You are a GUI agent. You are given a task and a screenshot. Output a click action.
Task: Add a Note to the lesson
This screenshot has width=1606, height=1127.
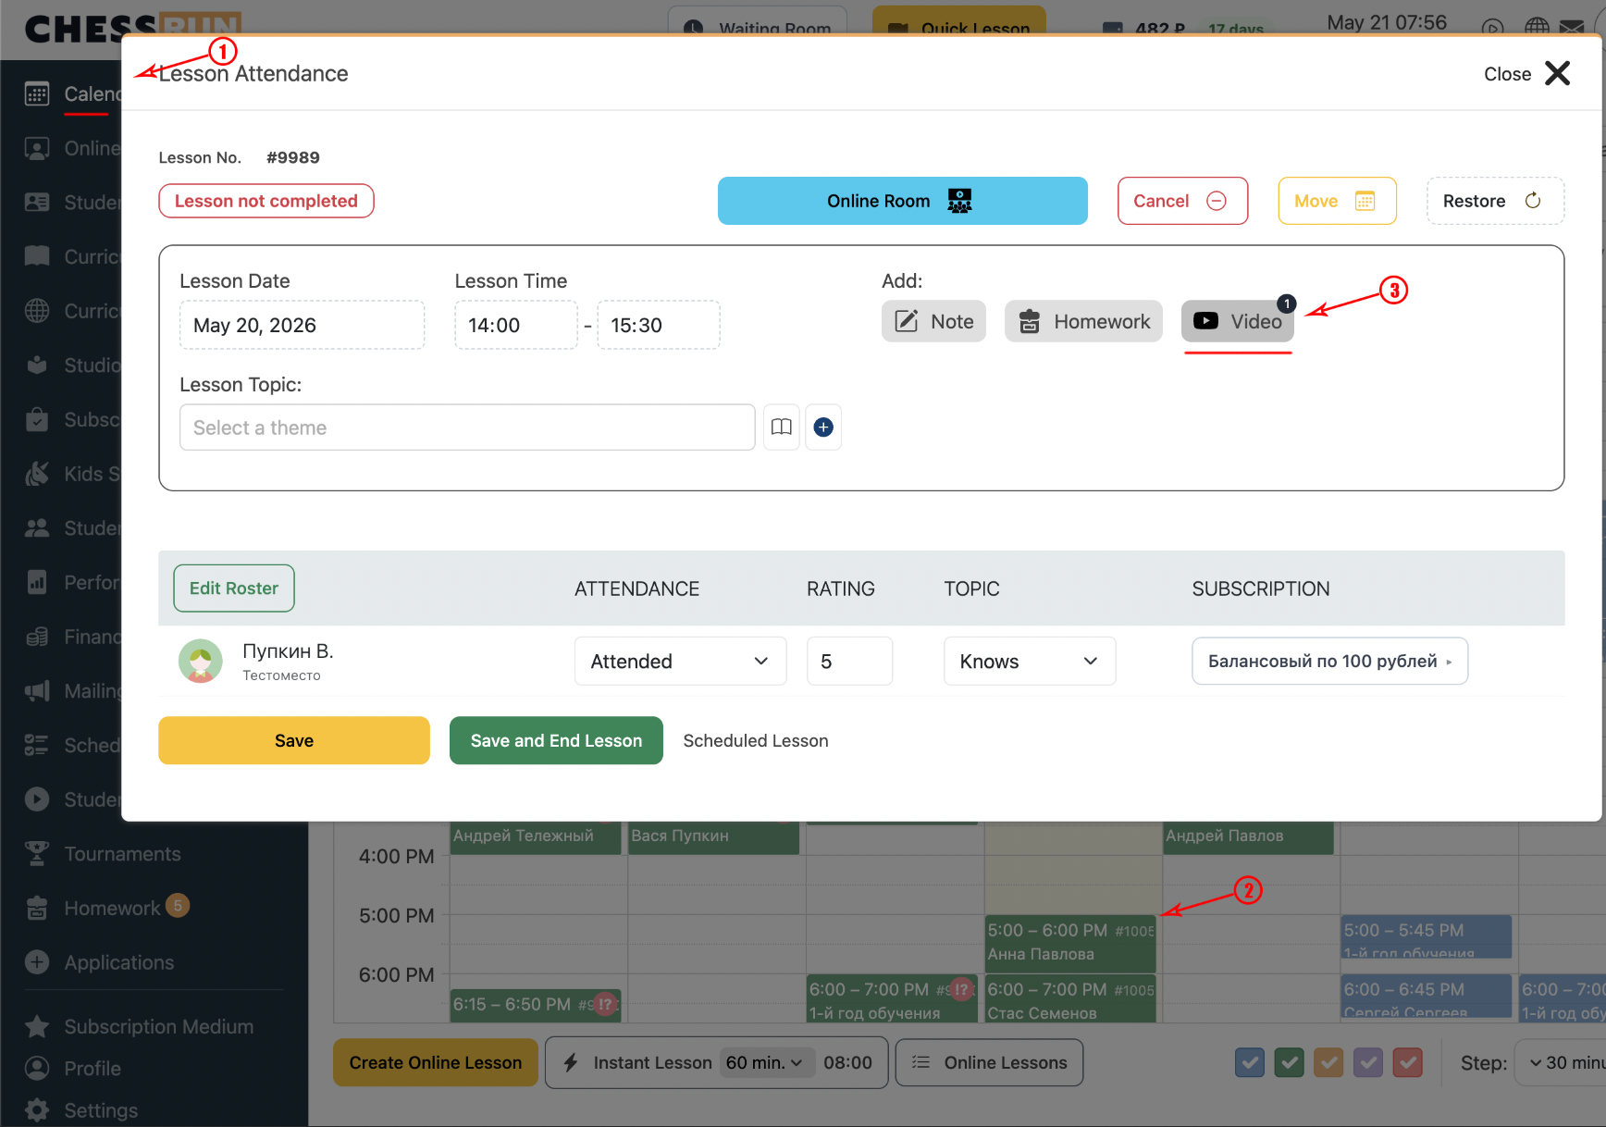(933, 321)
